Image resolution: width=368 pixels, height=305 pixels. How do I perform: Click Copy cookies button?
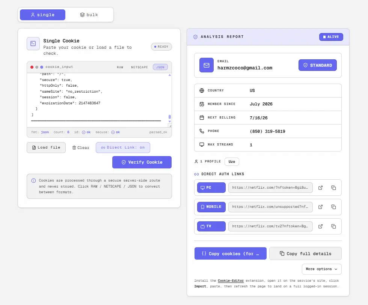(x=231, y=254)
